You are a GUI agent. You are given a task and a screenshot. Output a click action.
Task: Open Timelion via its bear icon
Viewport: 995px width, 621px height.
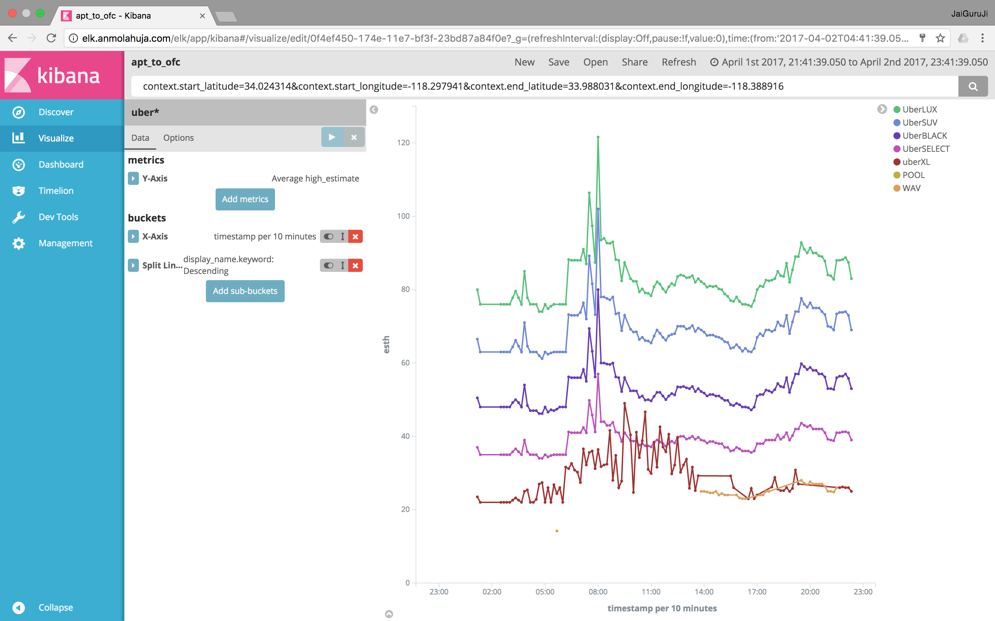coord(19,191)
